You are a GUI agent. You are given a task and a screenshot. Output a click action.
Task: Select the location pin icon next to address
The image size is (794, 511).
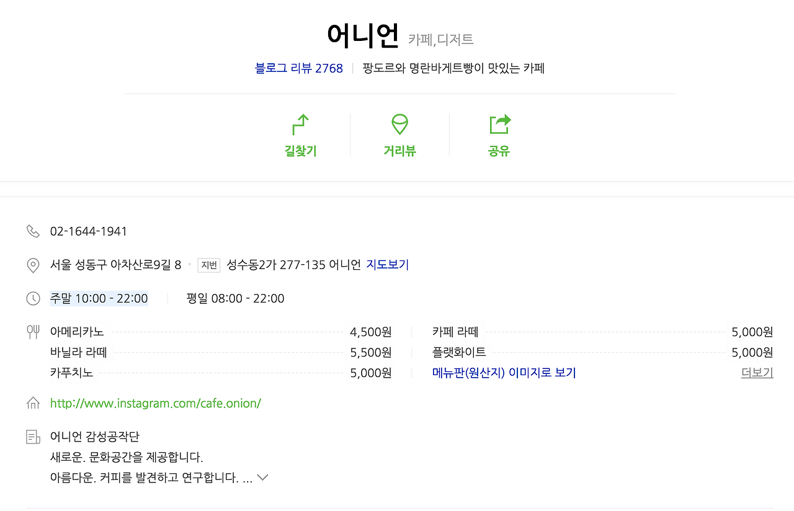tap(33, 265)
